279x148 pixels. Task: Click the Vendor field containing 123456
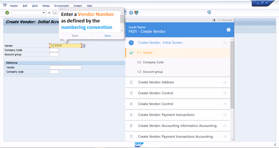(65, 46)
